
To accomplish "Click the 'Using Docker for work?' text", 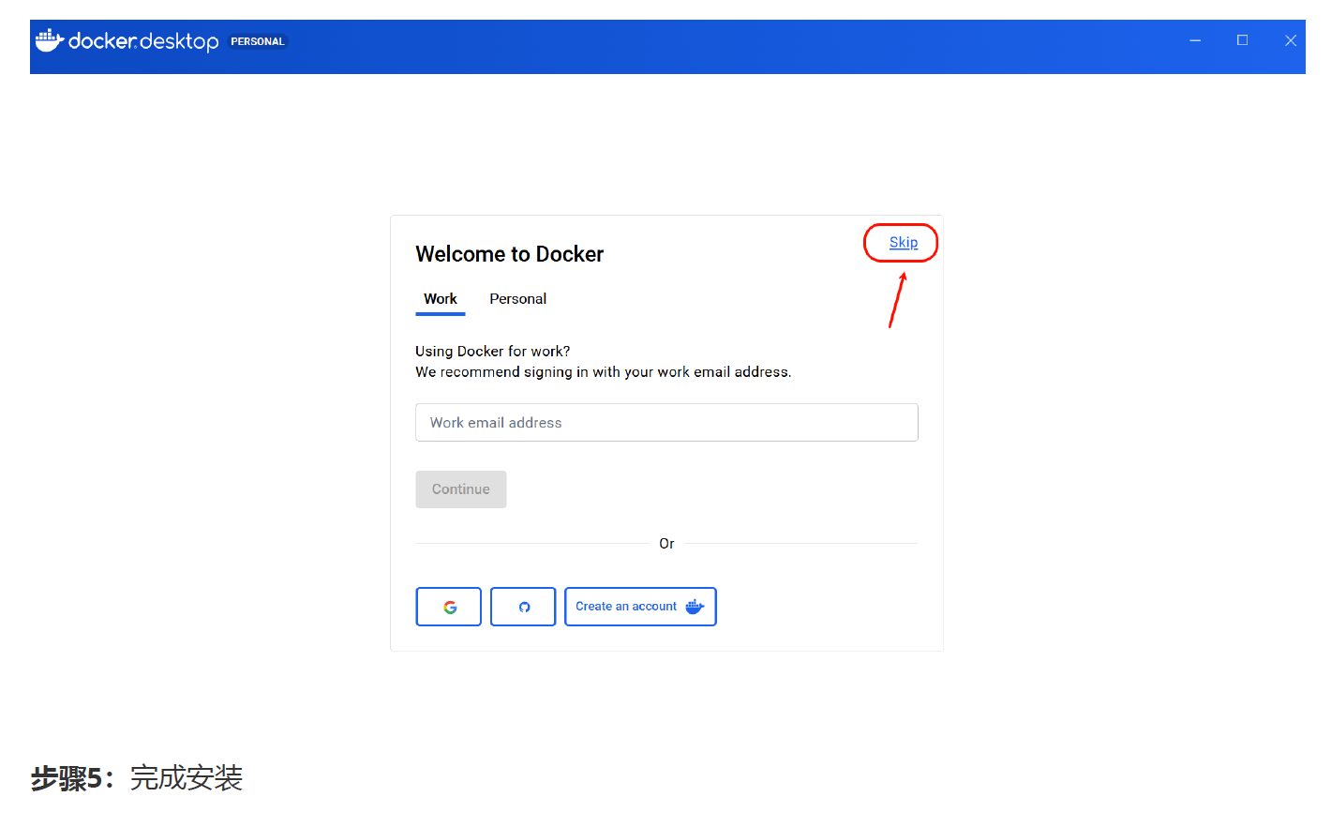I will point(493,352).
